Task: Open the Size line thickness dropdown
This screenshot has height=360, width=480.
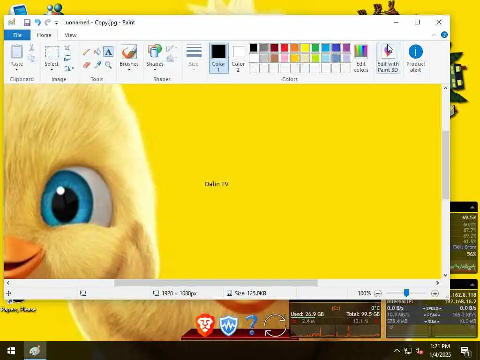Action: coord(194,58)
